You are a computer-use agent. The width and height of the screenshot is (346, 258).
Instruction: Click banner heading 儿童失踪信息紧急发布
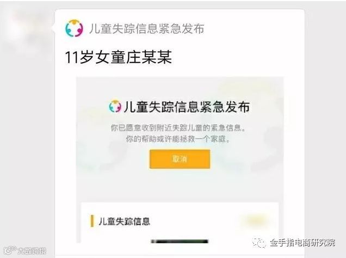click(x=187, y=107)
